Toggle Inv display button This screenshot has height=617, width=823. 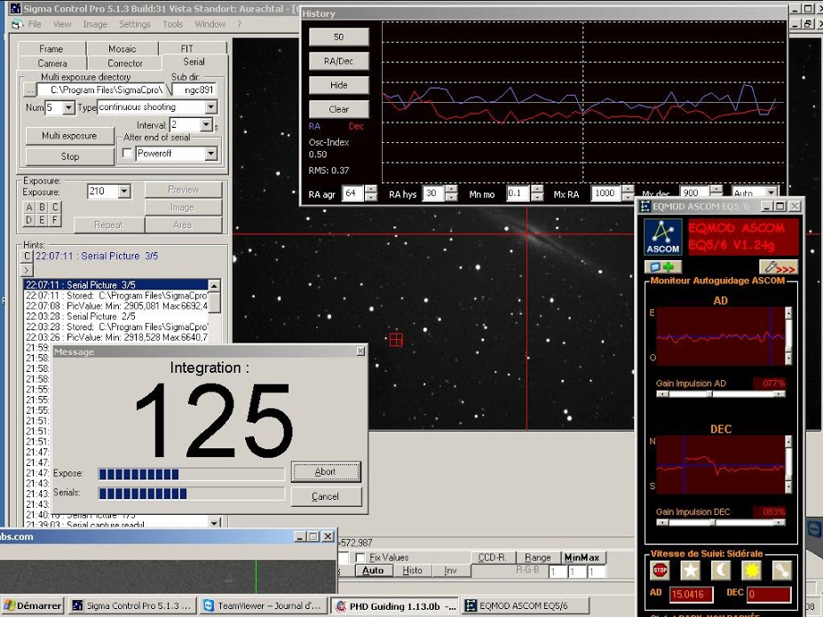(450, 570)
